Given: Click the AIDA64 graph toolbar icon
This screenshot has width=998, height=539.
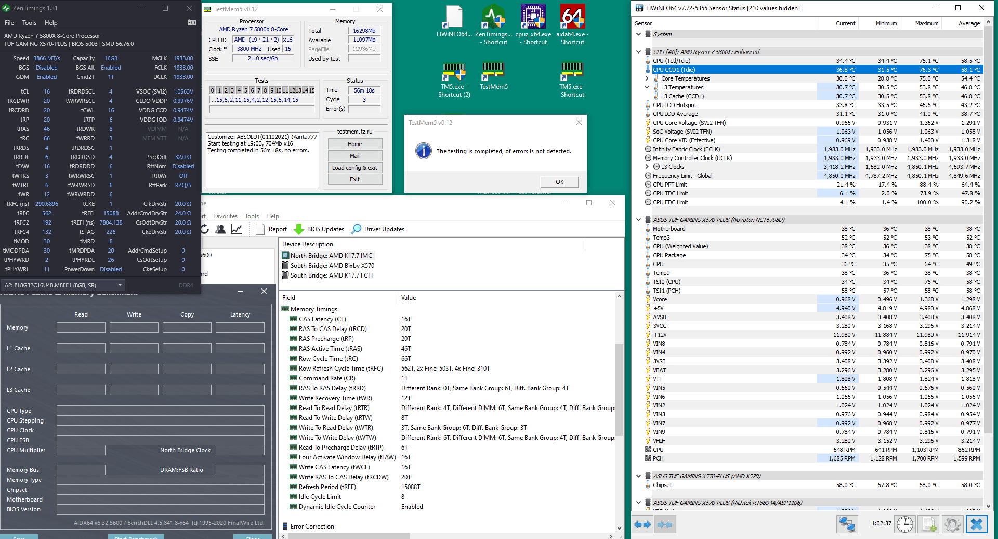Looking at the screenshot, I should (237, 229).
